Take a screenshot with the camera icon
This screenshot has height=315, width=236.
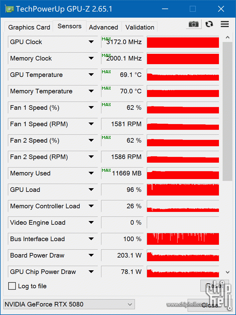tap(194, 24)
